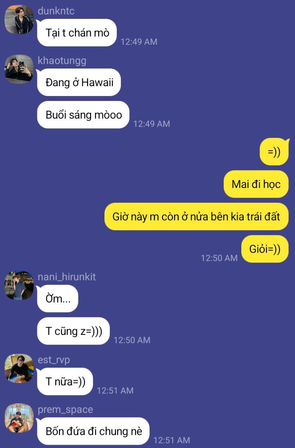Tap khaotungg's avatar photo

click(x=19, y=69)
